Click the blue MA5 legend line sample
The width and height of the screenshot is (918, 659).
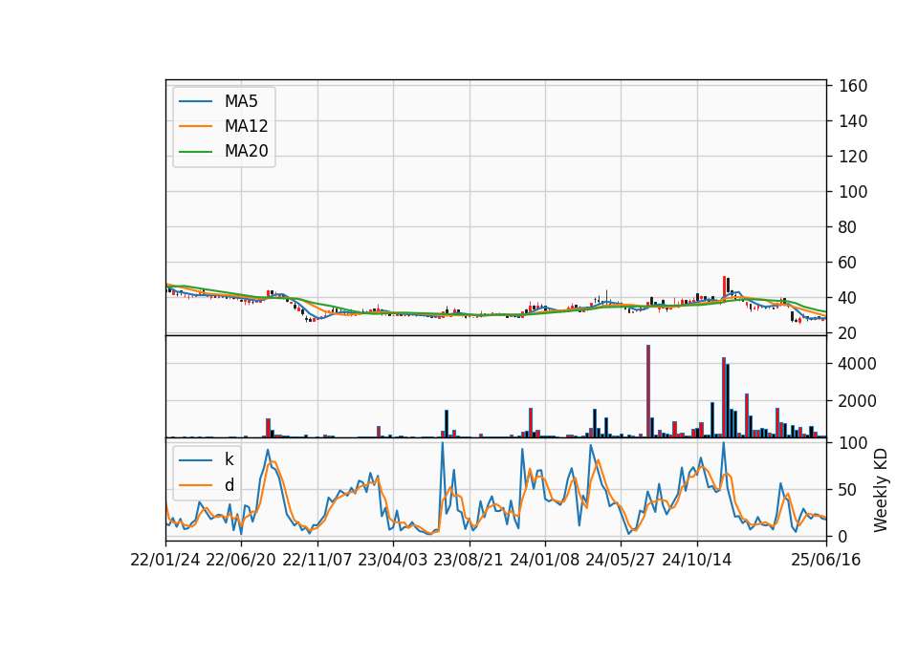tap(195, 101)
